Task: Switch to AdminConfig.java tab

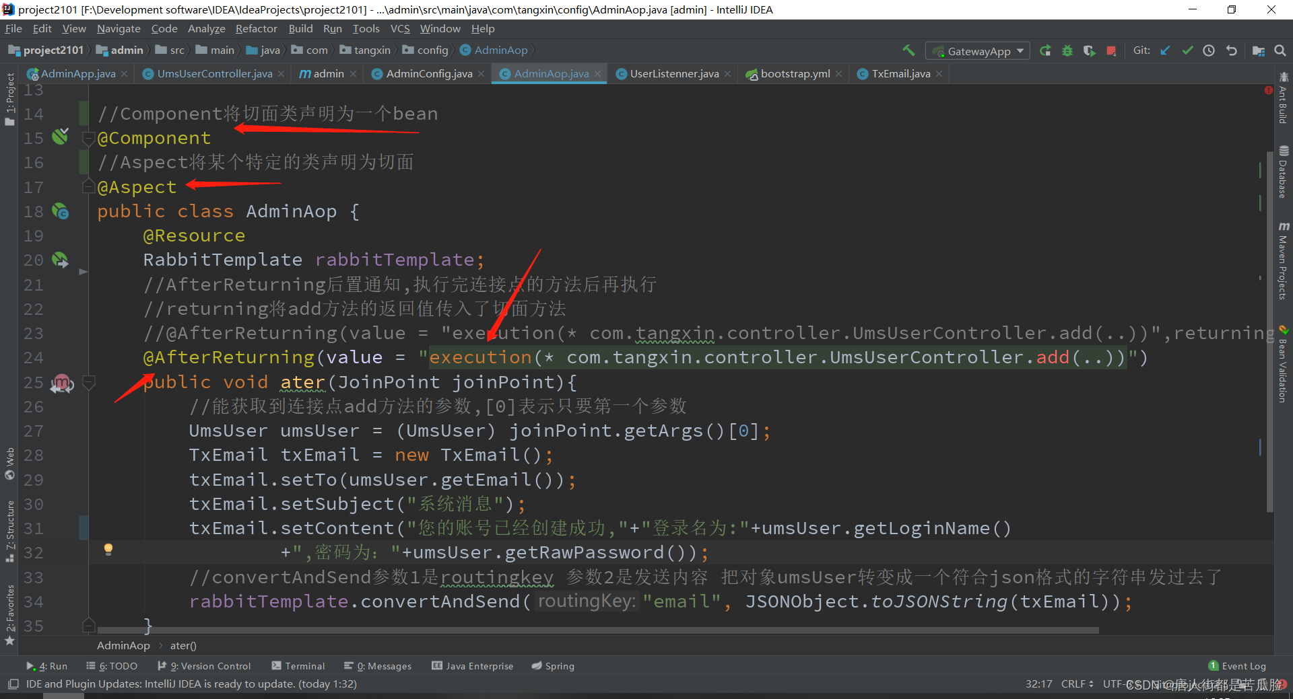Action: point(429,74)
